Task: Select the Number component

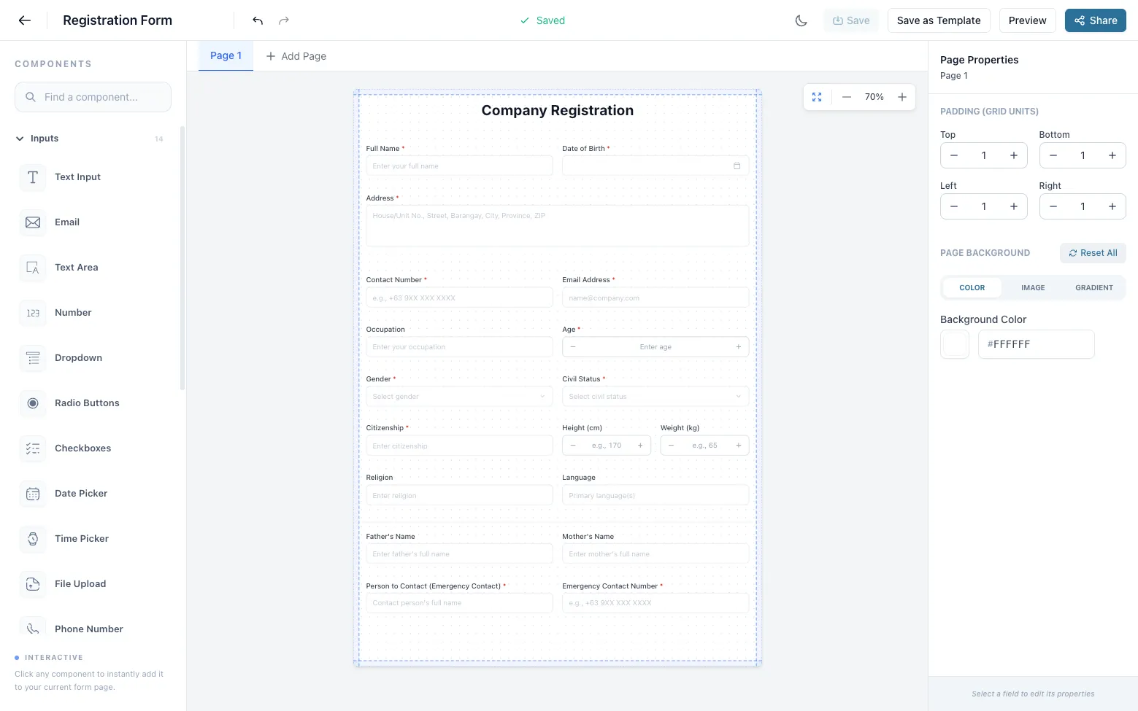Action: [73, 312]
